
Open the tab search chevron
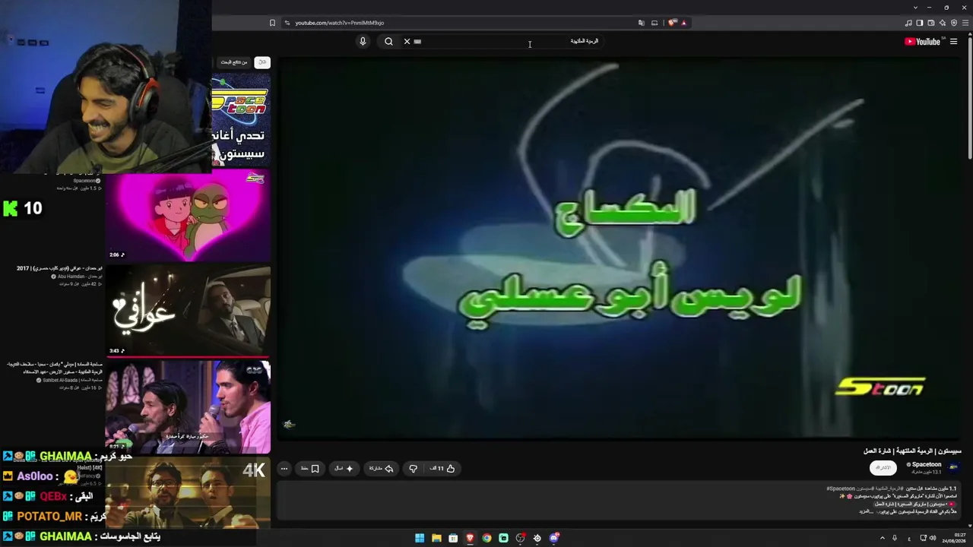pos(915,8)
